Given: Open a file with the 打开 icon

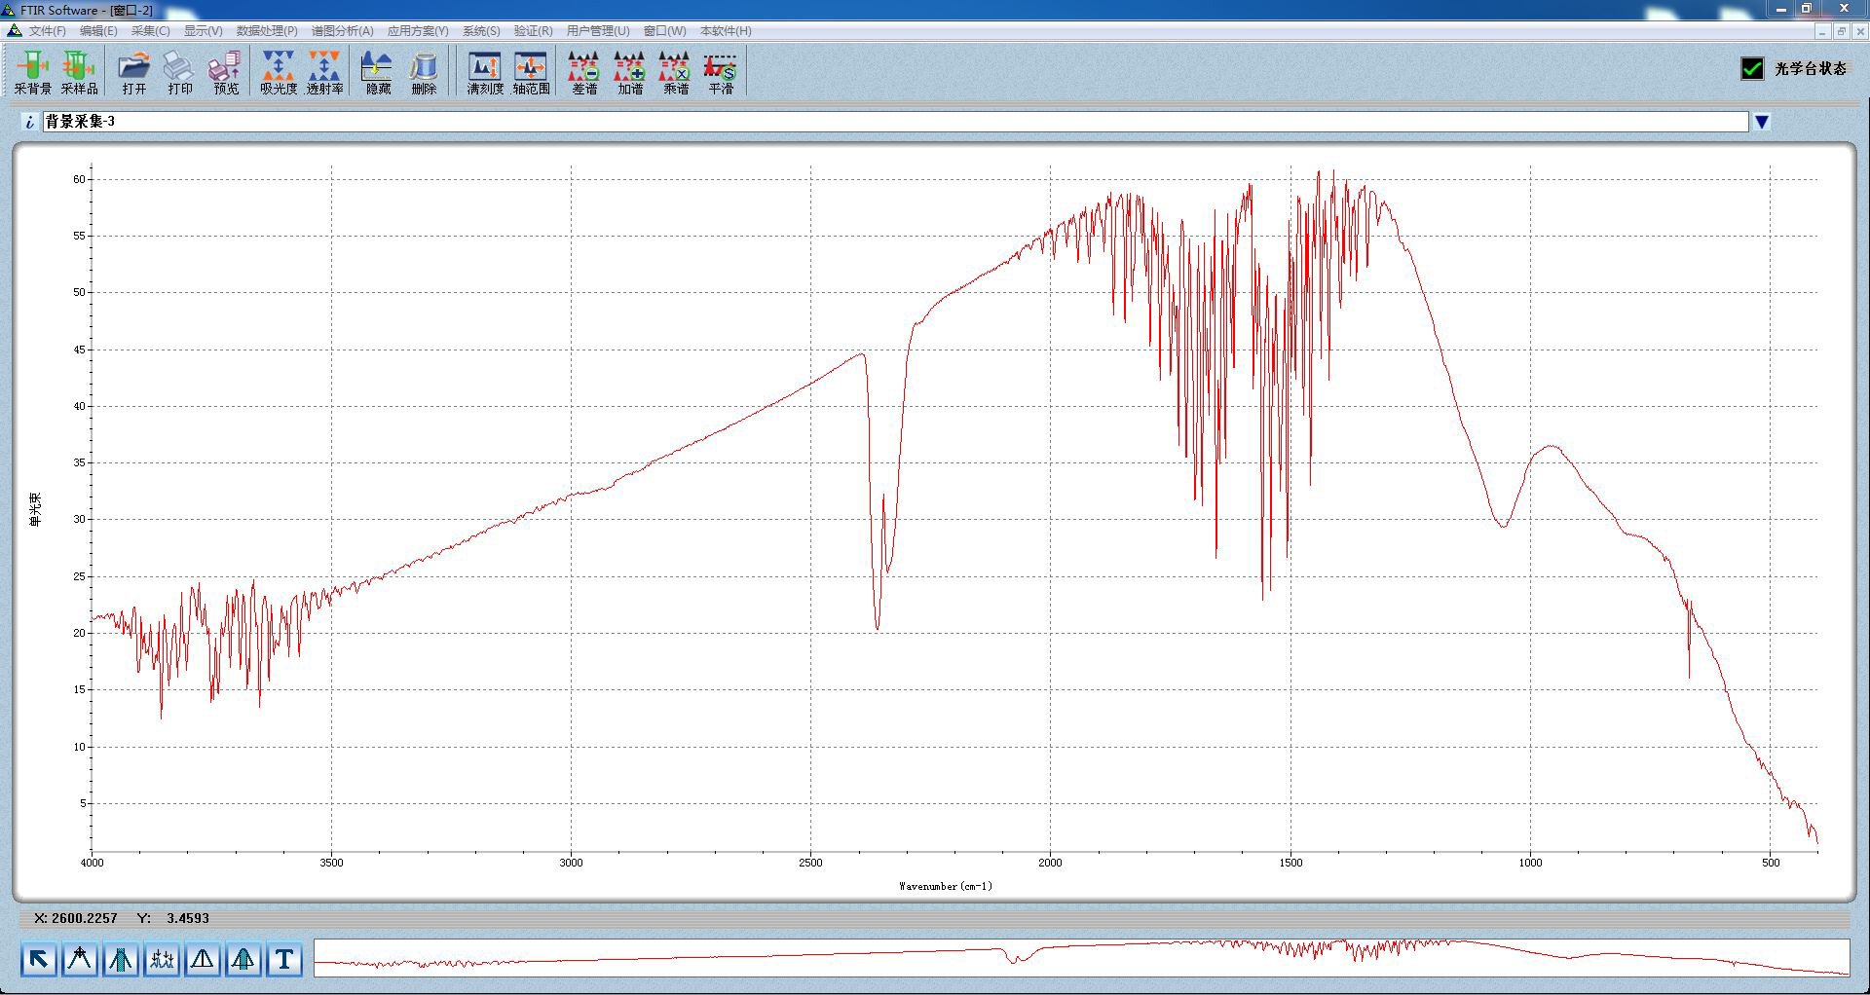Looking at the screenshot, I should coord(134,72).
